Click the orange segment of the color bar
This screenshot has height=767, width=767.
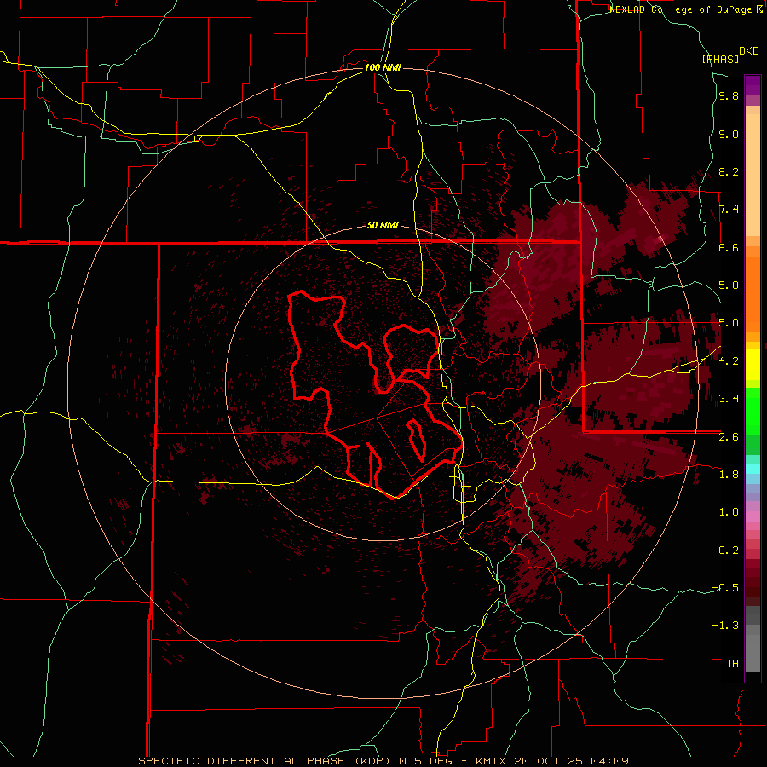point(753,294)
